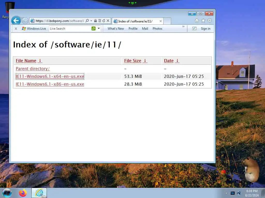Download IE11-Windows6.1-x64-en-us.exe

[50, 76]
